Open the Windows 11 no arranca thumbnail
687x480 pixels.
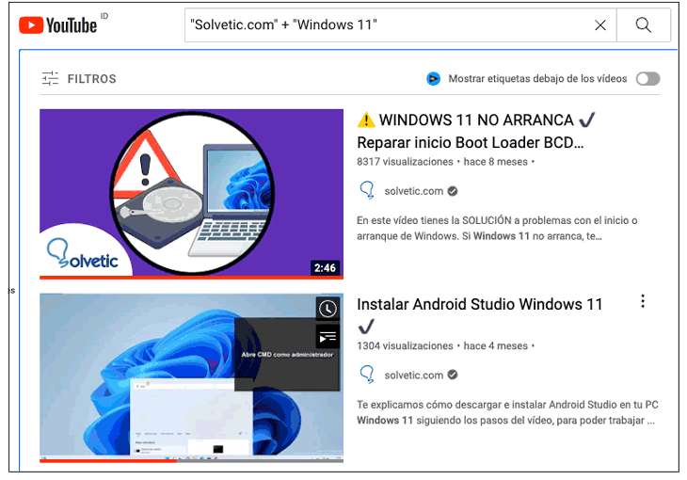click(191, 194)
